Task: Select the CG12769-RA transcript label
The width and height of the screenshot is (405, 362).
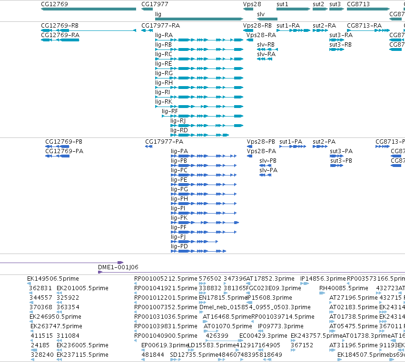Action: [x=60, y=35]
